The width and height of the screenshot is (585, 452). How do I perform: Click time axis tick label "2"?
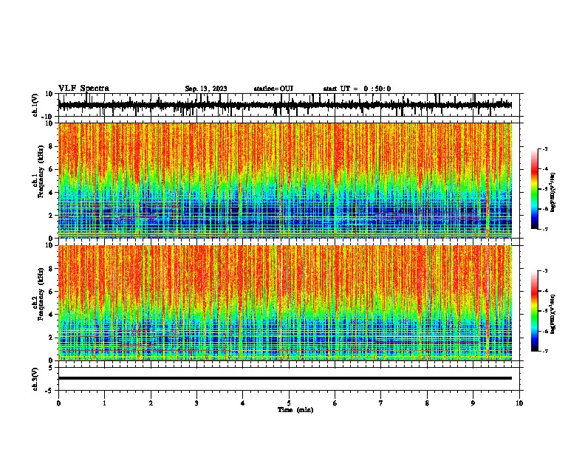(151, 403)
